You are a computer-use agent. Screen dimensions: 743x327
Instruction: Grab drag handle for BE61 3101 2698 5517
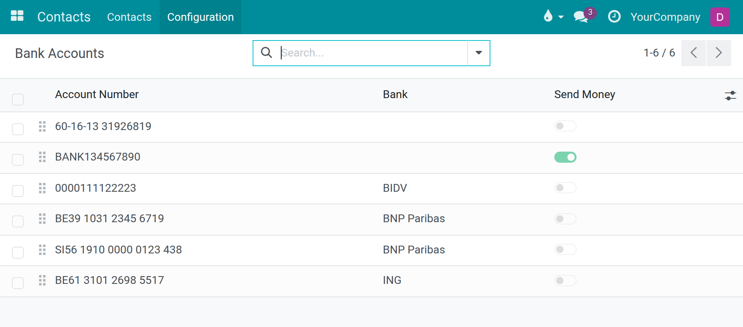pos(42,280)
